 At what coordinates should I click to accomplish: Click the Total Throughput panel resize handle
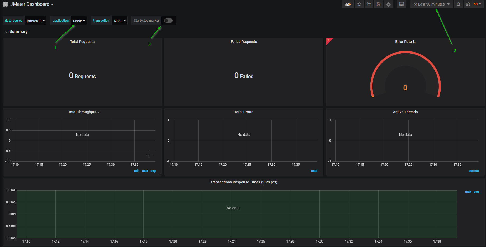tap(161, 174)
